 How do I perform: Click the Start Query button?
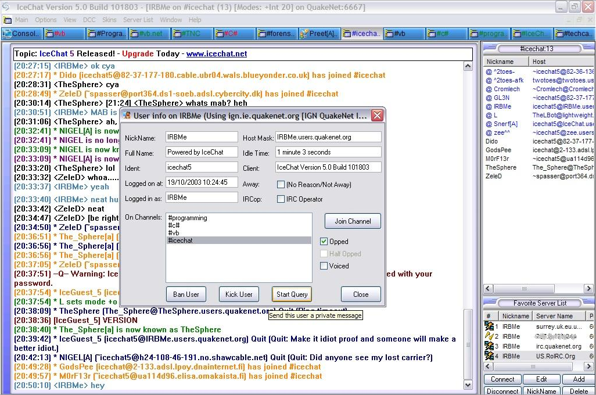pos(292,295)
